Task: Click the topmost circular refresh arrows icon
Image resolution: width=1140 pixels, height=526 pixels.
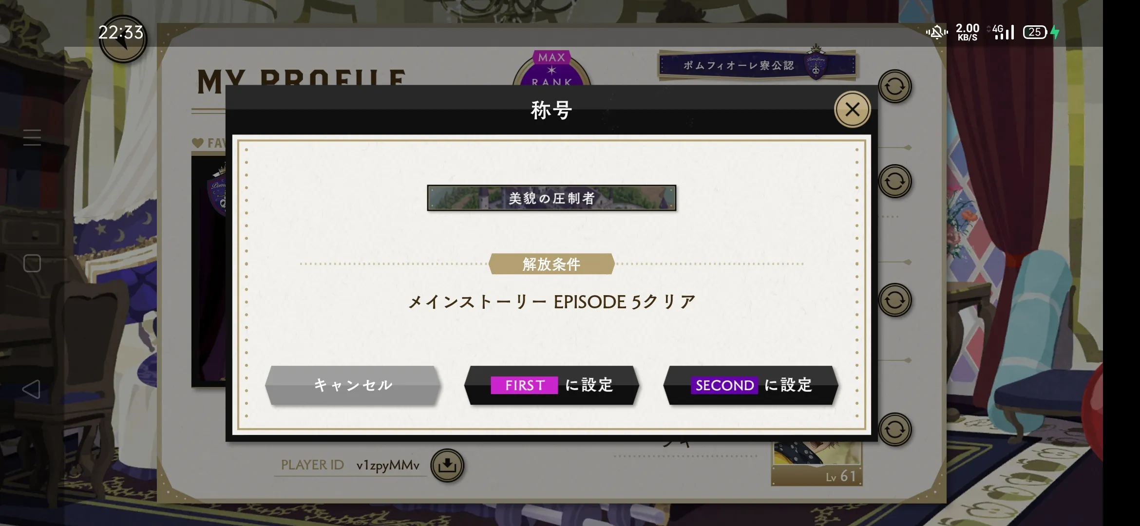Action: point(895,87)
